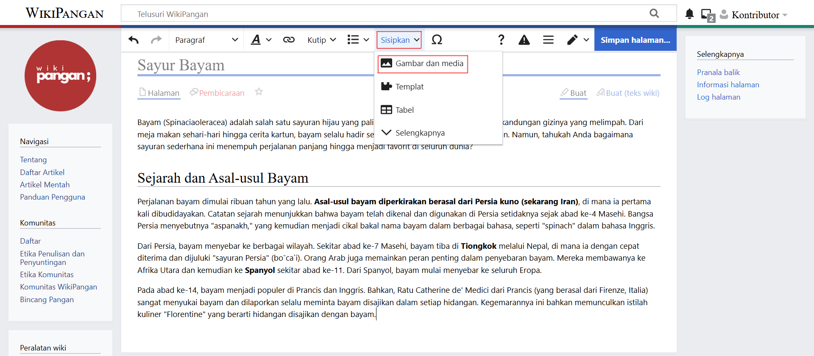The image size is (814, 356).
Task: Click the Simpan halaman button
Action: tap(635, 40)
